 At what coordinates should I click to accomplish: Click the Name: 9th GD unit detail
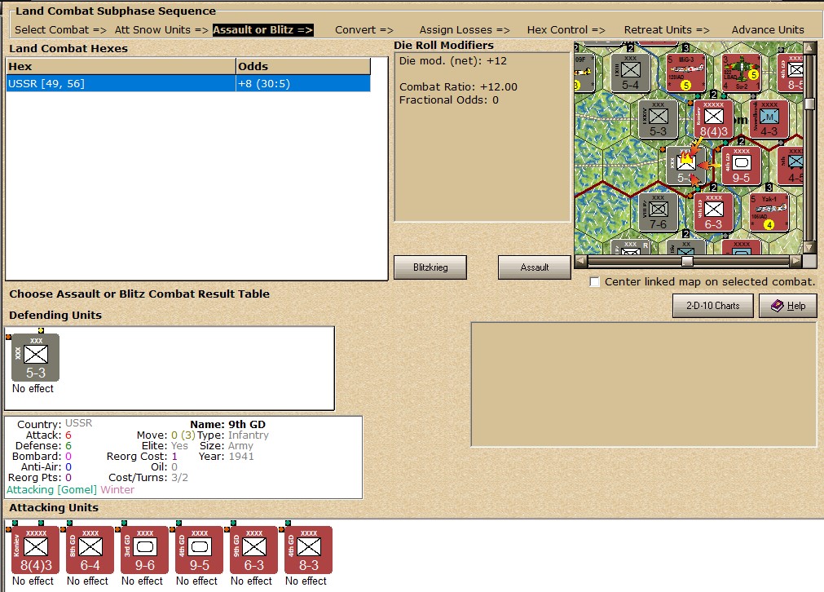[x=227, y=424]
